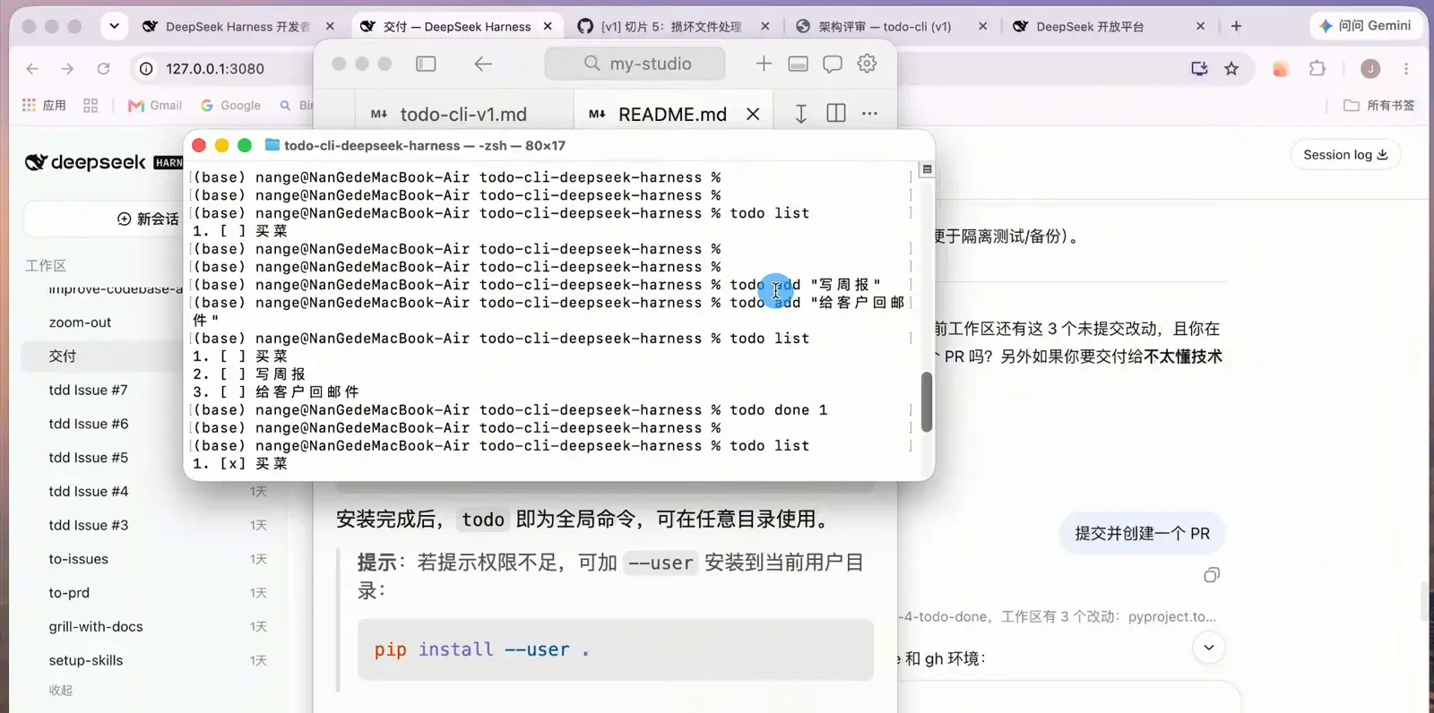1434x713 pixels.
Task: Click the text cursor mode icon beside README.md
Action: point(801,113)
